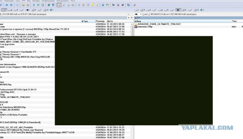Image resolution: width=243 pixels, height=139 pixels.
Task: Select pressed drive j in the right drive bar
Action: tap(178, 10)
